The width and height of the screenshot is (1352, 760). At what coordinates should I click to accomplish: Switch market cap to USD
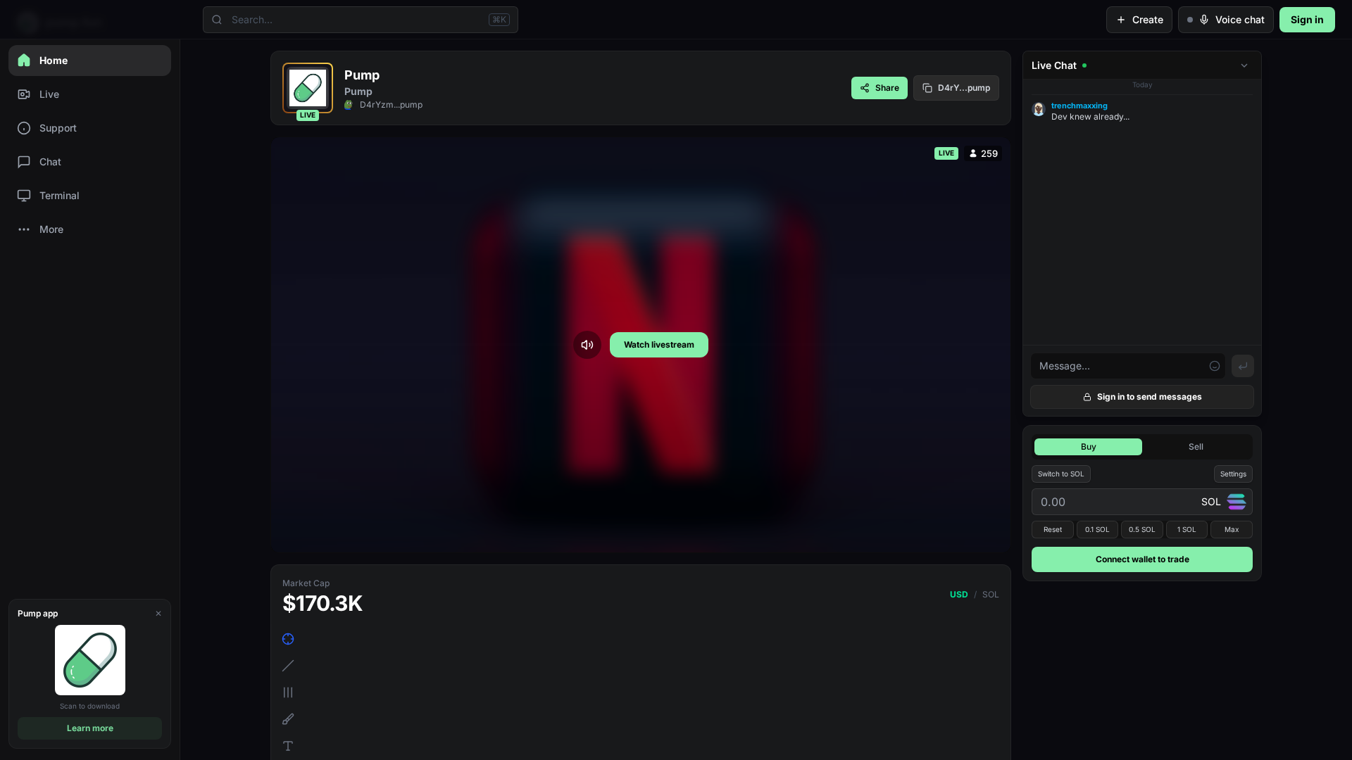958,595
